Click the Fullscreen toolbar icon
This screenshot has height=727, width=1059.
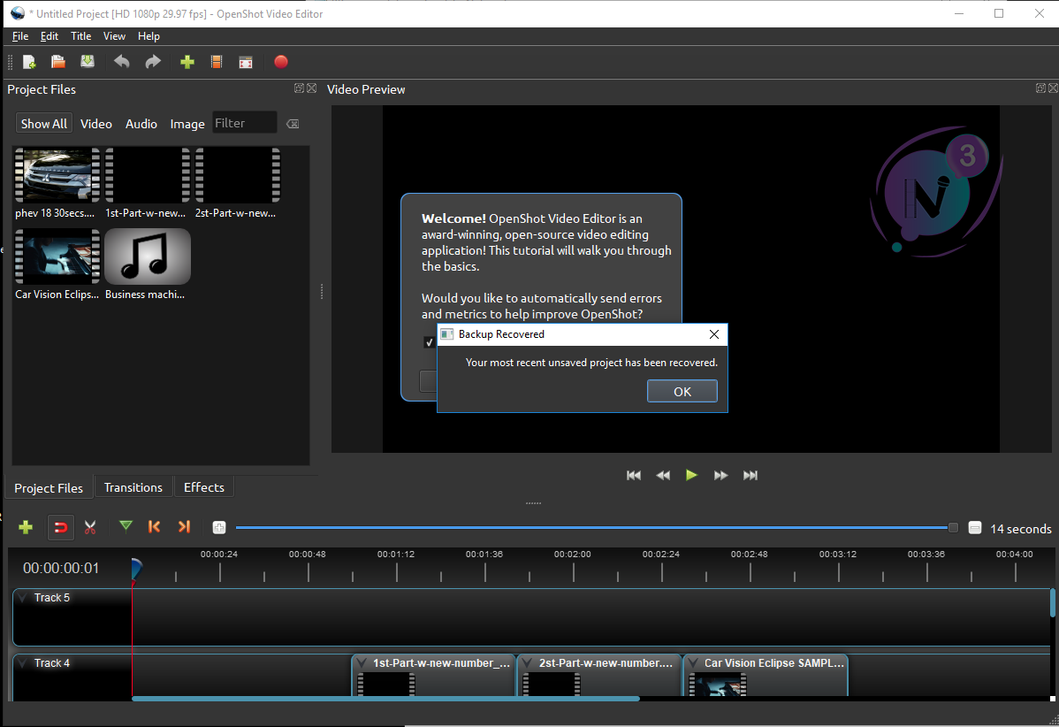coord(246,62)
